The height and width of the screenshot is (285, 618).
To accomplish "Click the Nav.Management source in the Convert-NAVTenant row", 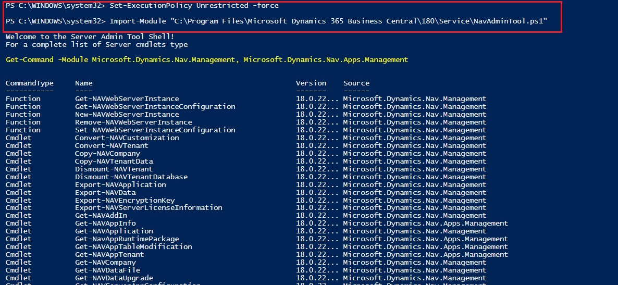I will (415, 145).
